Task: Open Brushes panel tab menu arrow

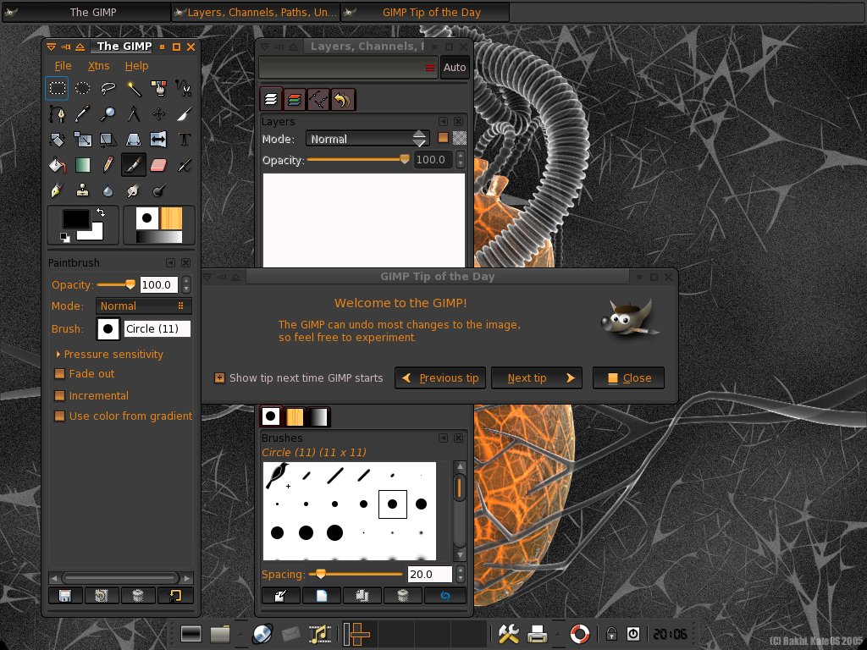Action: pyautogui.click(x=443, y=438)
